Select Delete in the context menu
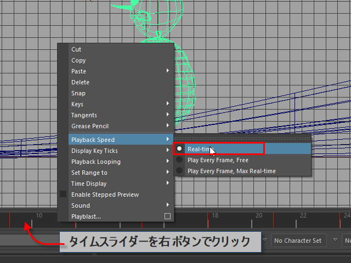The width and height of the screenshot is (351, 263). tap(80, 82)
